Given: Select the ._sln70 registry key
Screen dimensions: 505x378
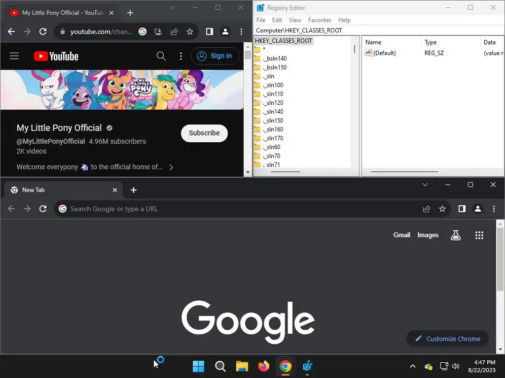Looking at the screenshot, I should click(x=272, y=156).
